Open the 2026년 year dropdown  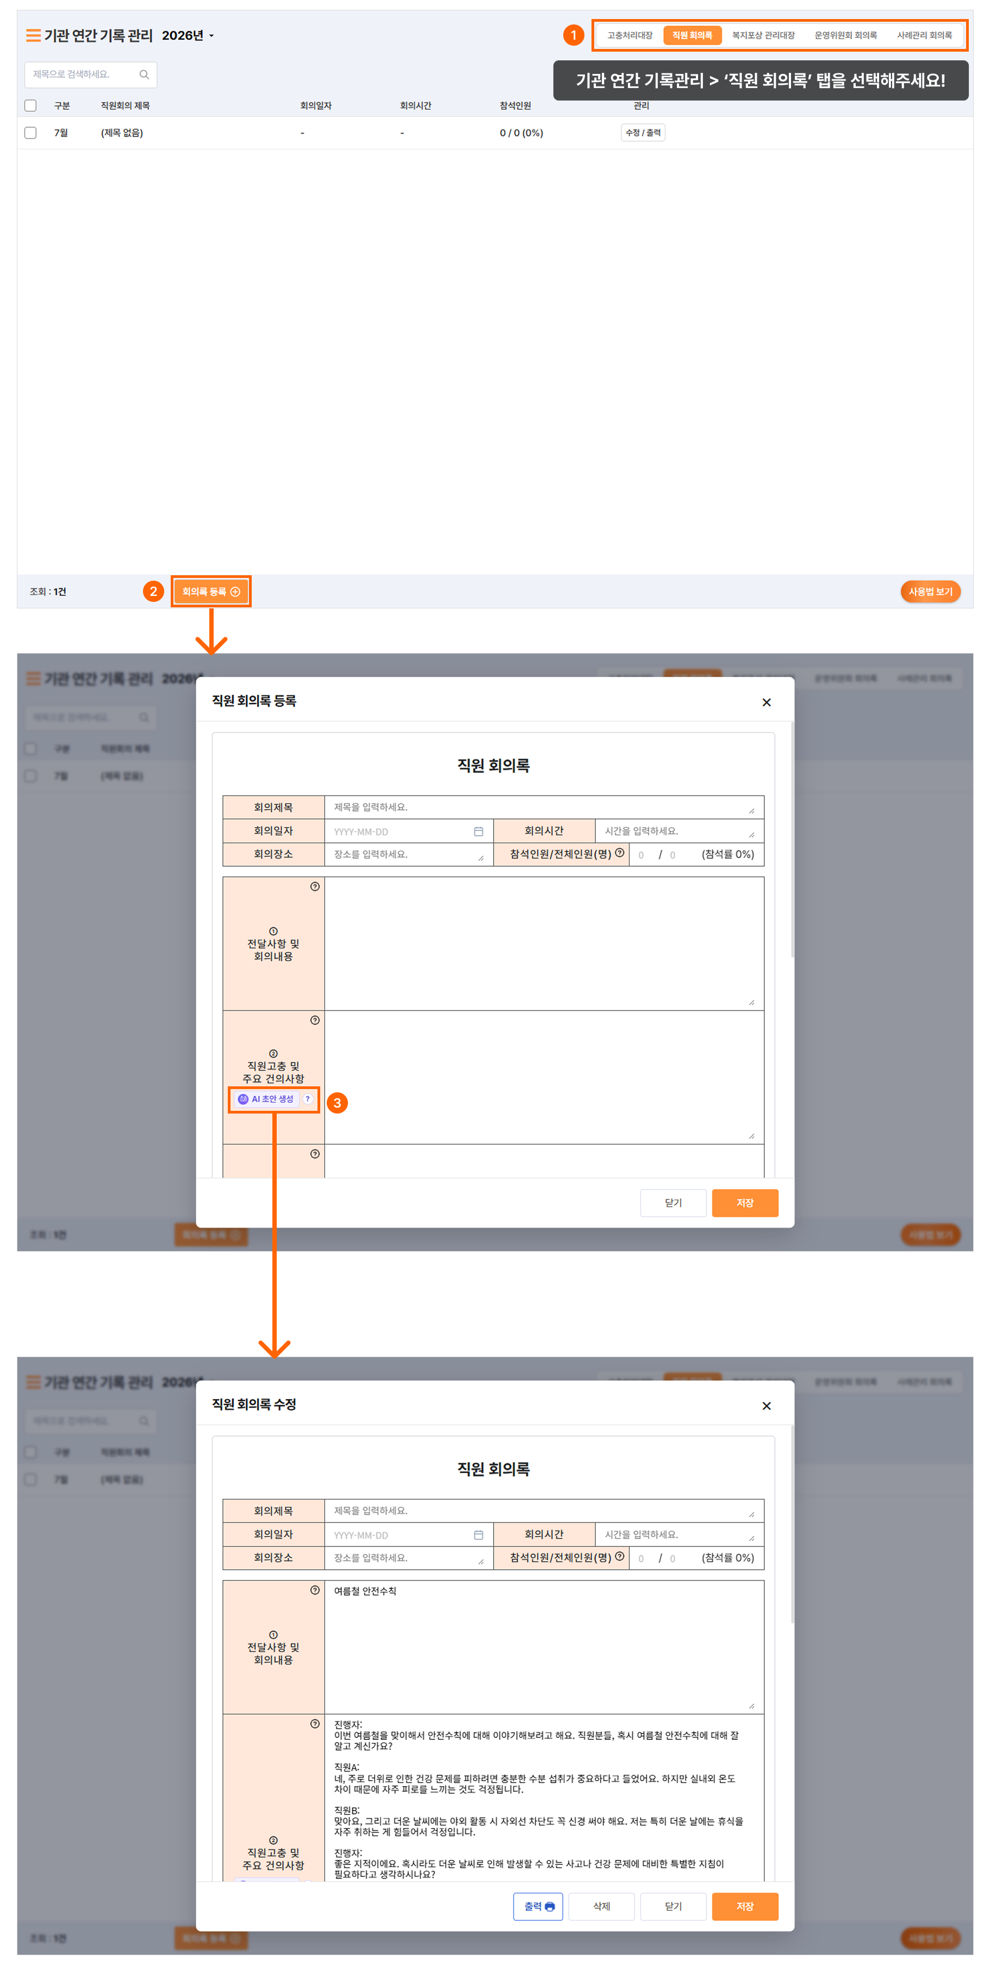(188, 35)
